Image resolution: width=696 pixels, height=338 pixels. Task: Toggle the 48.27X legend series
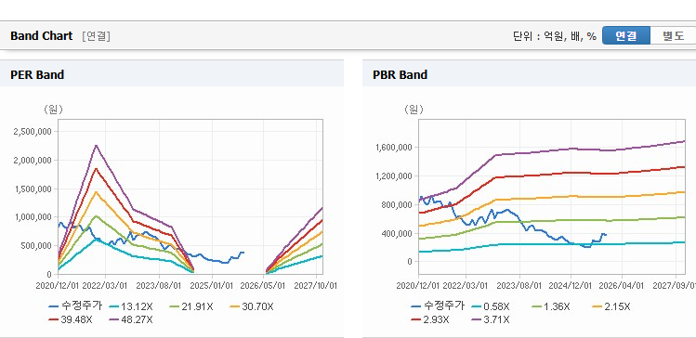[x=131, y=319]
